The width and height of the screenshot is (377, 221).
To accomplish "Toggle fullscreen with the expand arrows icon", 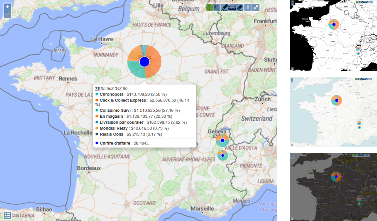I will (256, 7).
